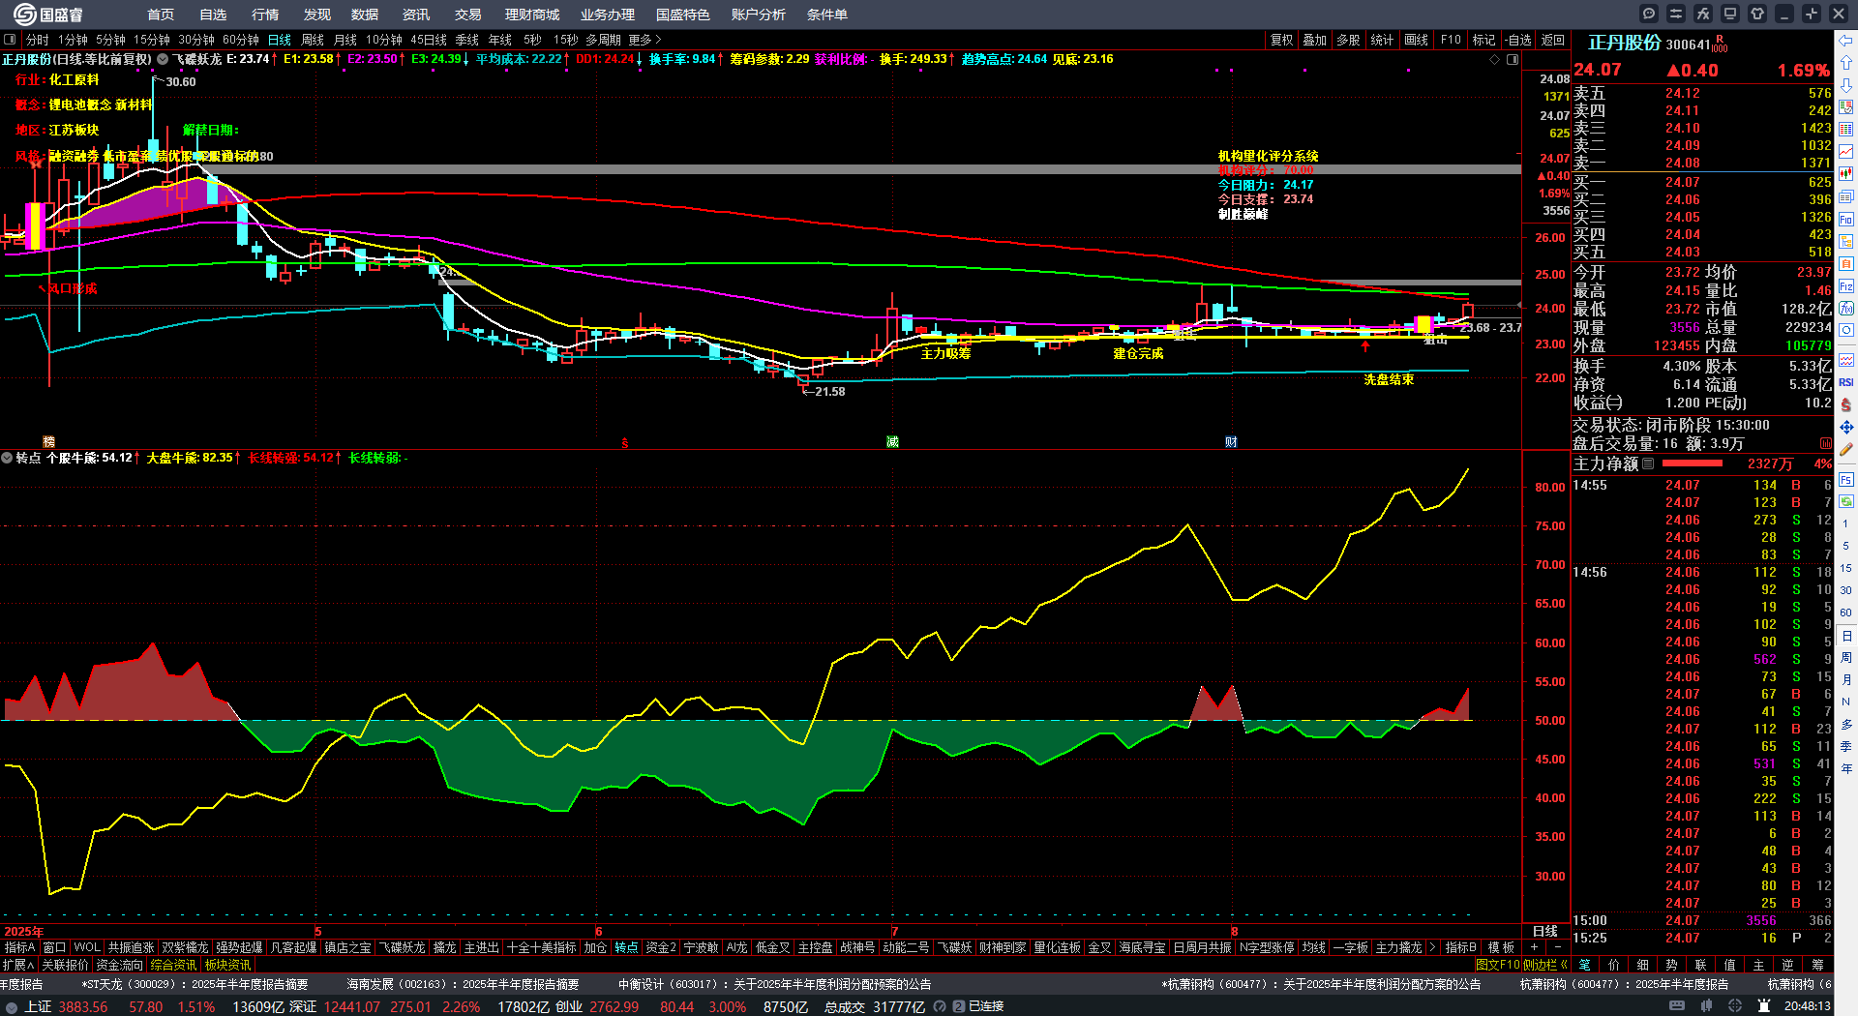Viewport: 1858px width, 1016px height.
Task: Click the small red chart icon beside after-hours amount
Action: (1826, 443)
